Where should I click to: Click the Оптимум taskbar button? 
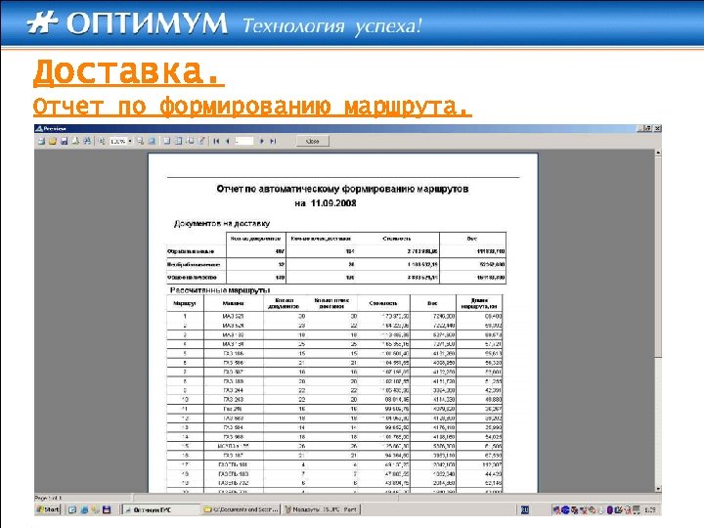161,509
